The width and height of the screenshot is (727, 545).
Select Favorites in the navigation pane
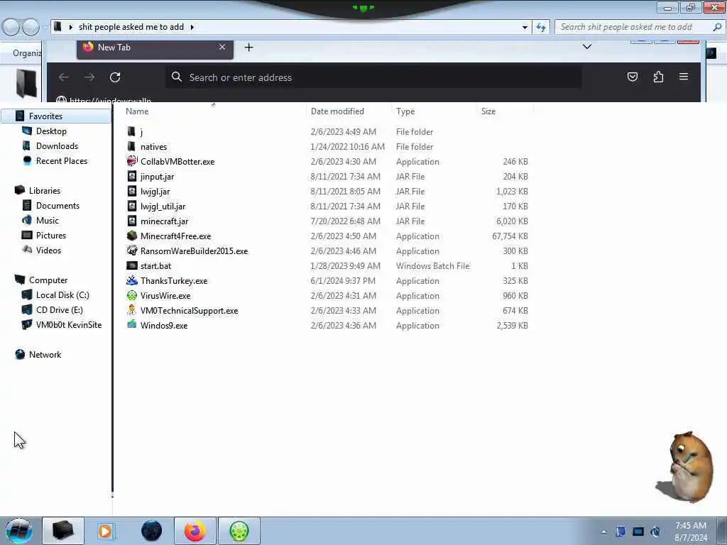45,116
